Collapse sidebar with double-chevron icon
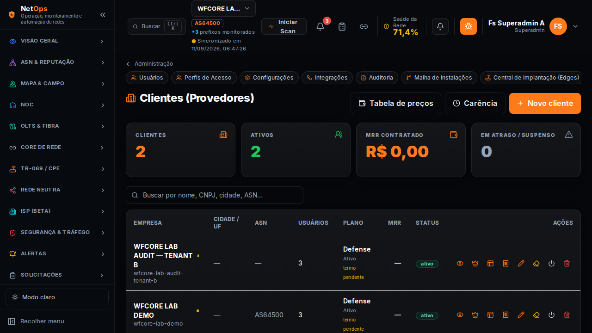This screenshot has height=333, width=592. pyautogui.click(x=103, y=15)
